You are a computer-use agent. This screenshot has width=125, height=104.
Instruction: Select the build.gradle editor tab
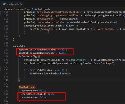coord(12,4)
